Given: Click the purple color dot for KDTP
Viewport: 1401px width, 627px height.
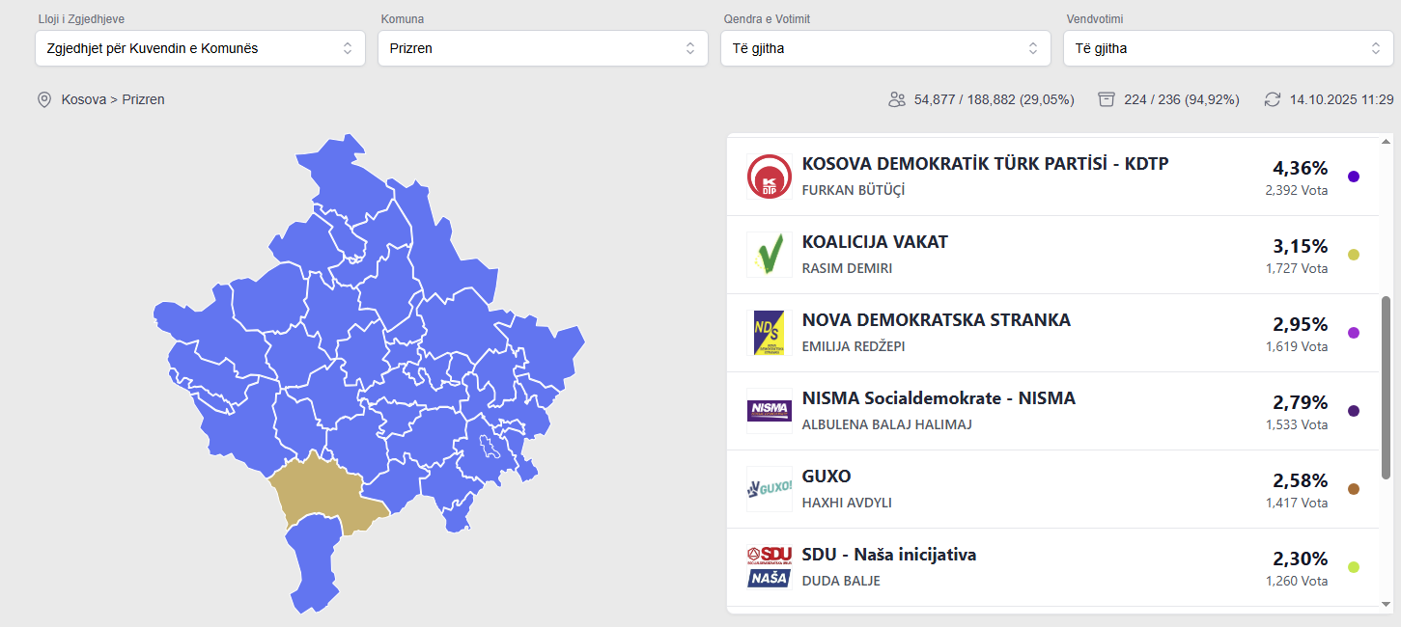Looking at the screenshot, I should click(1354, 177).
